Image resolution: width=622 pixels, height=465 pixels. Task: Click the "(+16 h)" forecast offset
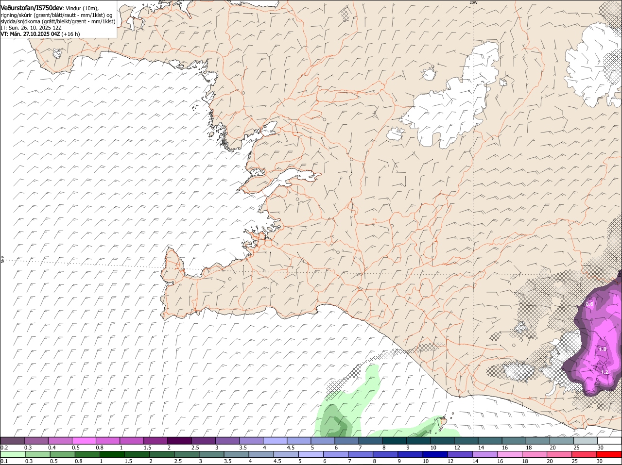tap(71, 34)
